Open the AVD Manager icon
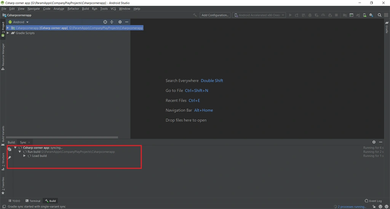The width and height of the screenshot is (390, 209). click(x=364, y=15)
